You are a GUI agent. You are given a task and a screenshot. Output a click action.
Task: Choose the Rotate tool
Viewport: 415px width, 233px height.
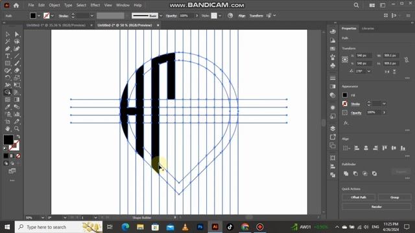click(x=7, y=78)
